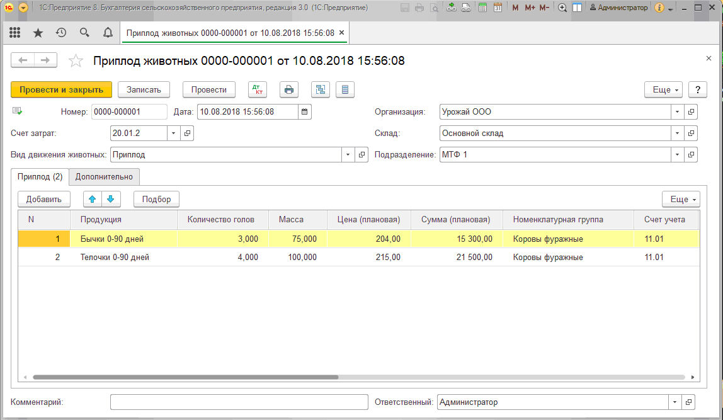Viewport: 723px width, 420px height.
Task: Open the History clock icon
Action: tap(61, 33)
